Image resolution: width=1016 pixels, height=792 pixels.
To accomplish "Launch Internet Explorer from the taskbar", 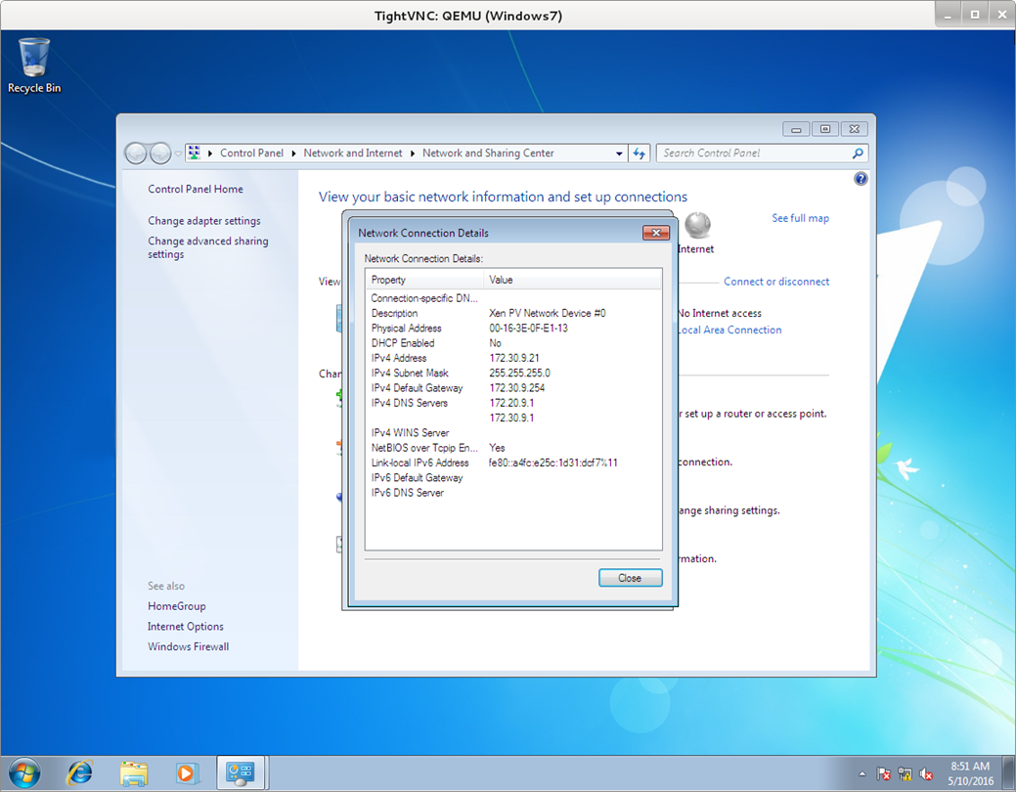I will 79,772.
